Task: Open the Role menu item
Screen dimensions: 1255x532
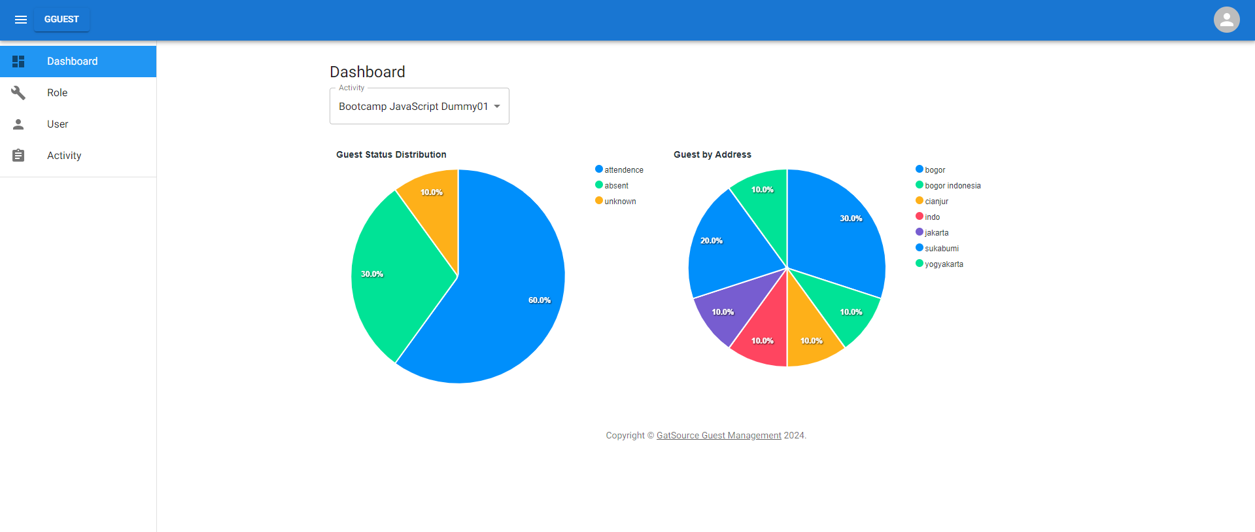Action: (x=78, y=93)
